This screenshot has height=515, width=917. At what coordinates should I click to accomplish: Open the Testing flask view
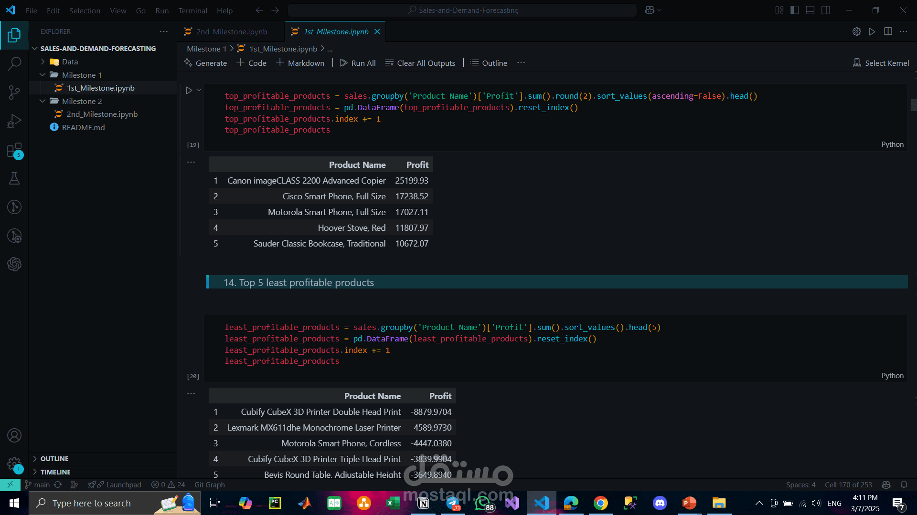14,179
